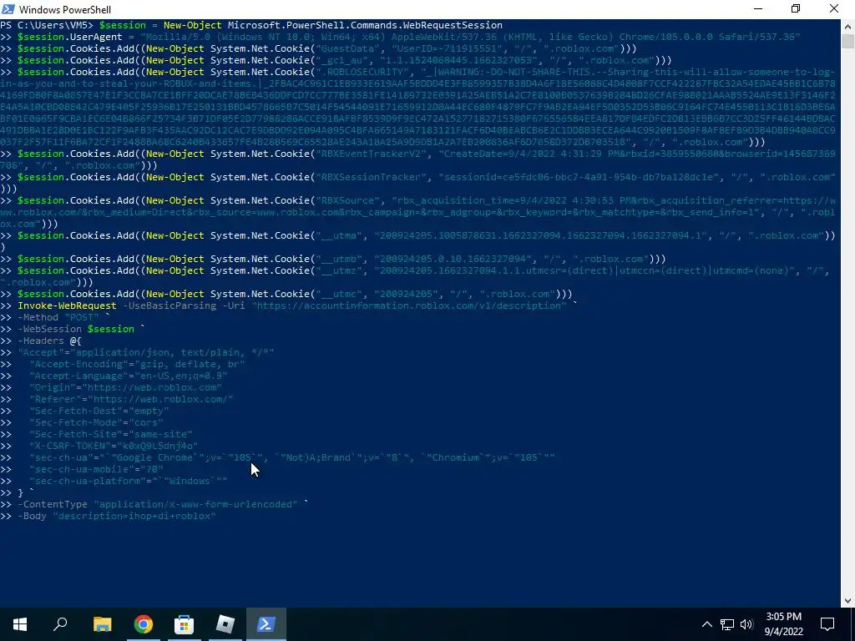Click the 'Windows PowerShell' title text
Viewport: 855px width, 641px height.
pyautogui.click(x=65, y=9)
